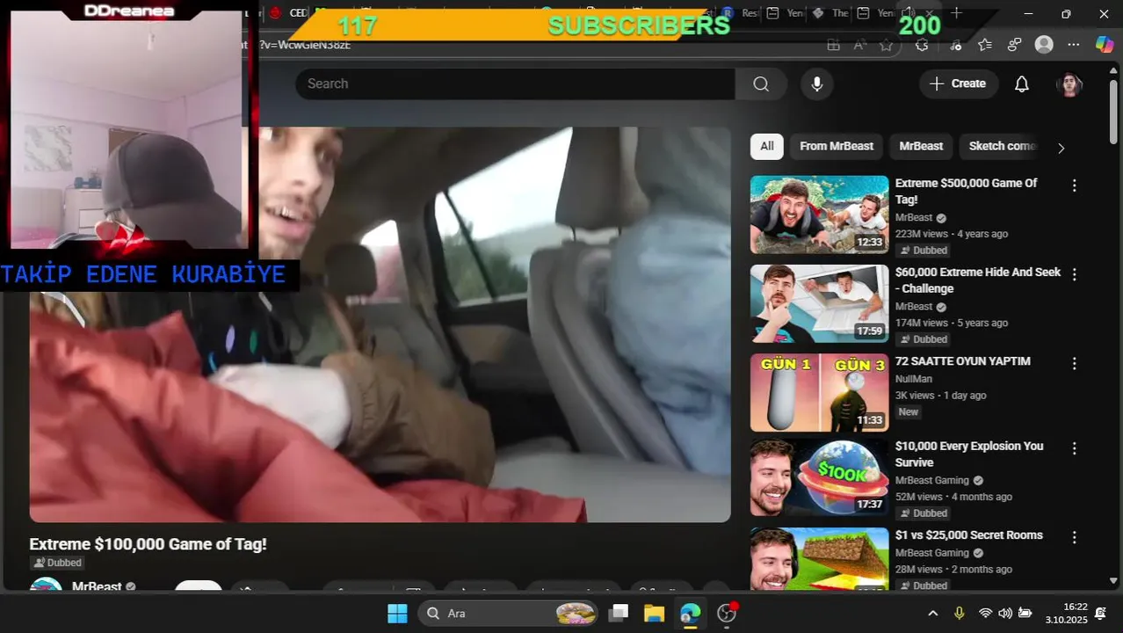Screen dimensions: 1123x633
Task: Open File Explorer from the taskbar
Action: coord(655,614)
